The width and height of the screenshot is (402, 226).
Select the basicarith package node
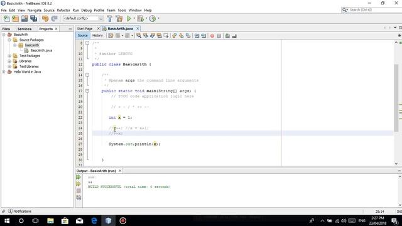[x=32, y=45]
